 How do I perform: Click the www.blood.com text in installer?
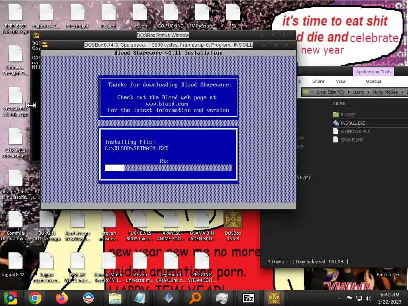(x=167, y=104)
